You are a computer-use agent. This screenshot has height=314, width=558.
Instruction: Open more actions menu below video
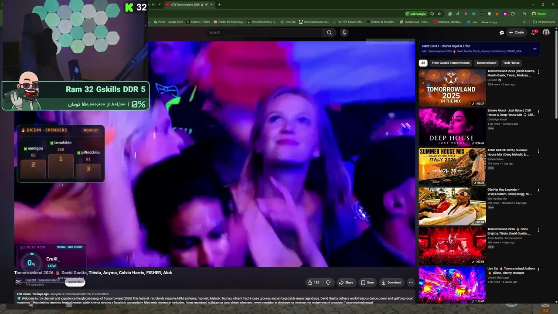[x=411, y=283]
